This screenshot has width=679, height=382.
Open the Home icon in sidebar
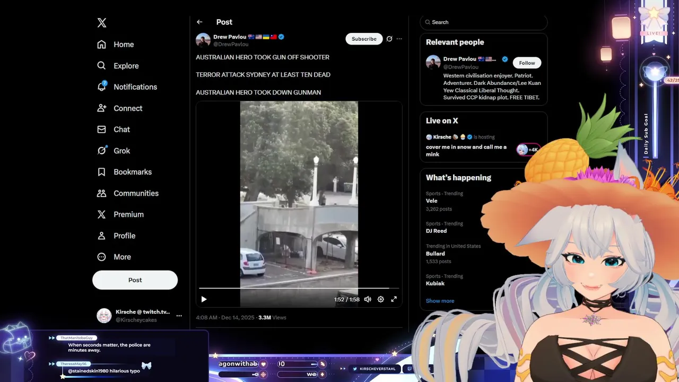tap(102, 45)
